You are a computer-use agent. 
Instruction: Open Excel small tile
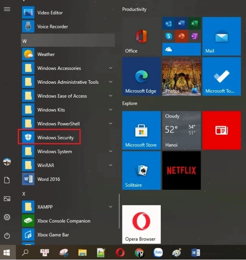pyautogui.click(x=195, y=23)
